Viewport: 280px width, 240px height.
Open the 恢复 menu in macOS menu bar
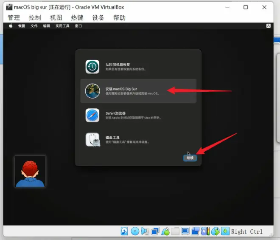(22, 26)
